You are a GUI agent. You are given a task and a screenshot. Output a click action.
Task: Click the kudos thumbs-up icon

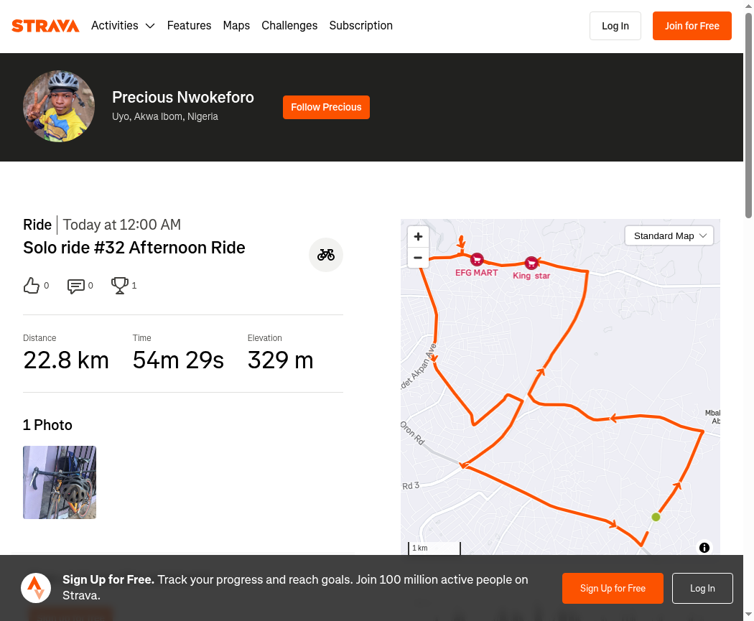pyautogui.click(x=32, y=286)
